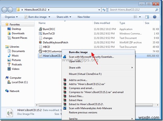Open the view options dropdown arrow
163x121 pixels.
point(140,17)
